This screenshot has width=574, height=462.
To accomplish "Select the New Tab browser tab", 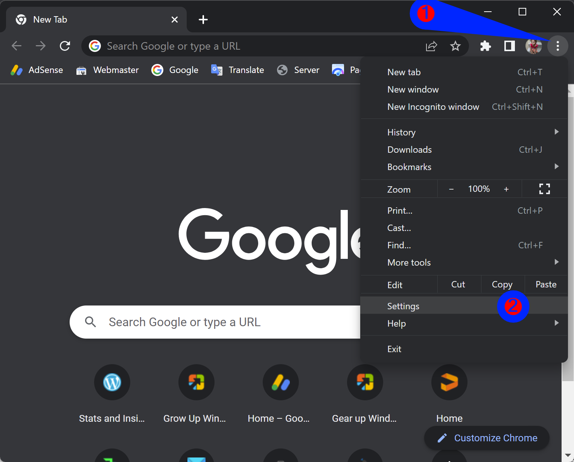I will (96, 20).
